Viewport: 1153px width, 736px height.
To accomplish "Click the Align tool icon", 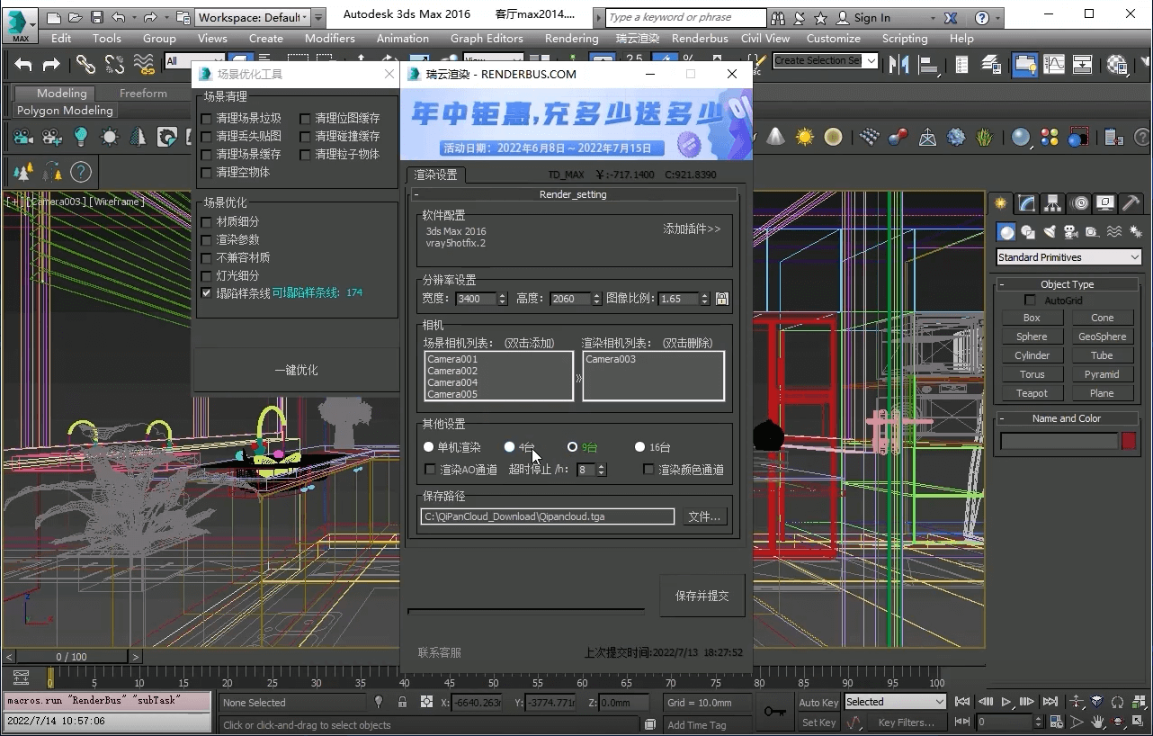I will [927, 64].
